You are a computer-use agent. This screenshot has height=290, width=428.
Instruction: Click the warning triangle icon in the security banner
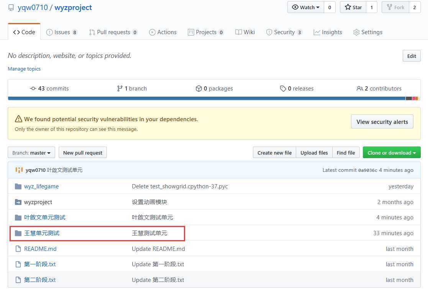(x=18, y=119)
